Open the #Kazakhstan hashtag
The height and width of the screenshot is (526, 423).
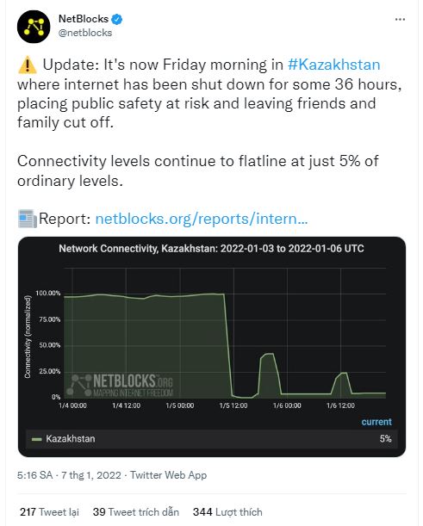pyautogui.click(x=334, y=65)
